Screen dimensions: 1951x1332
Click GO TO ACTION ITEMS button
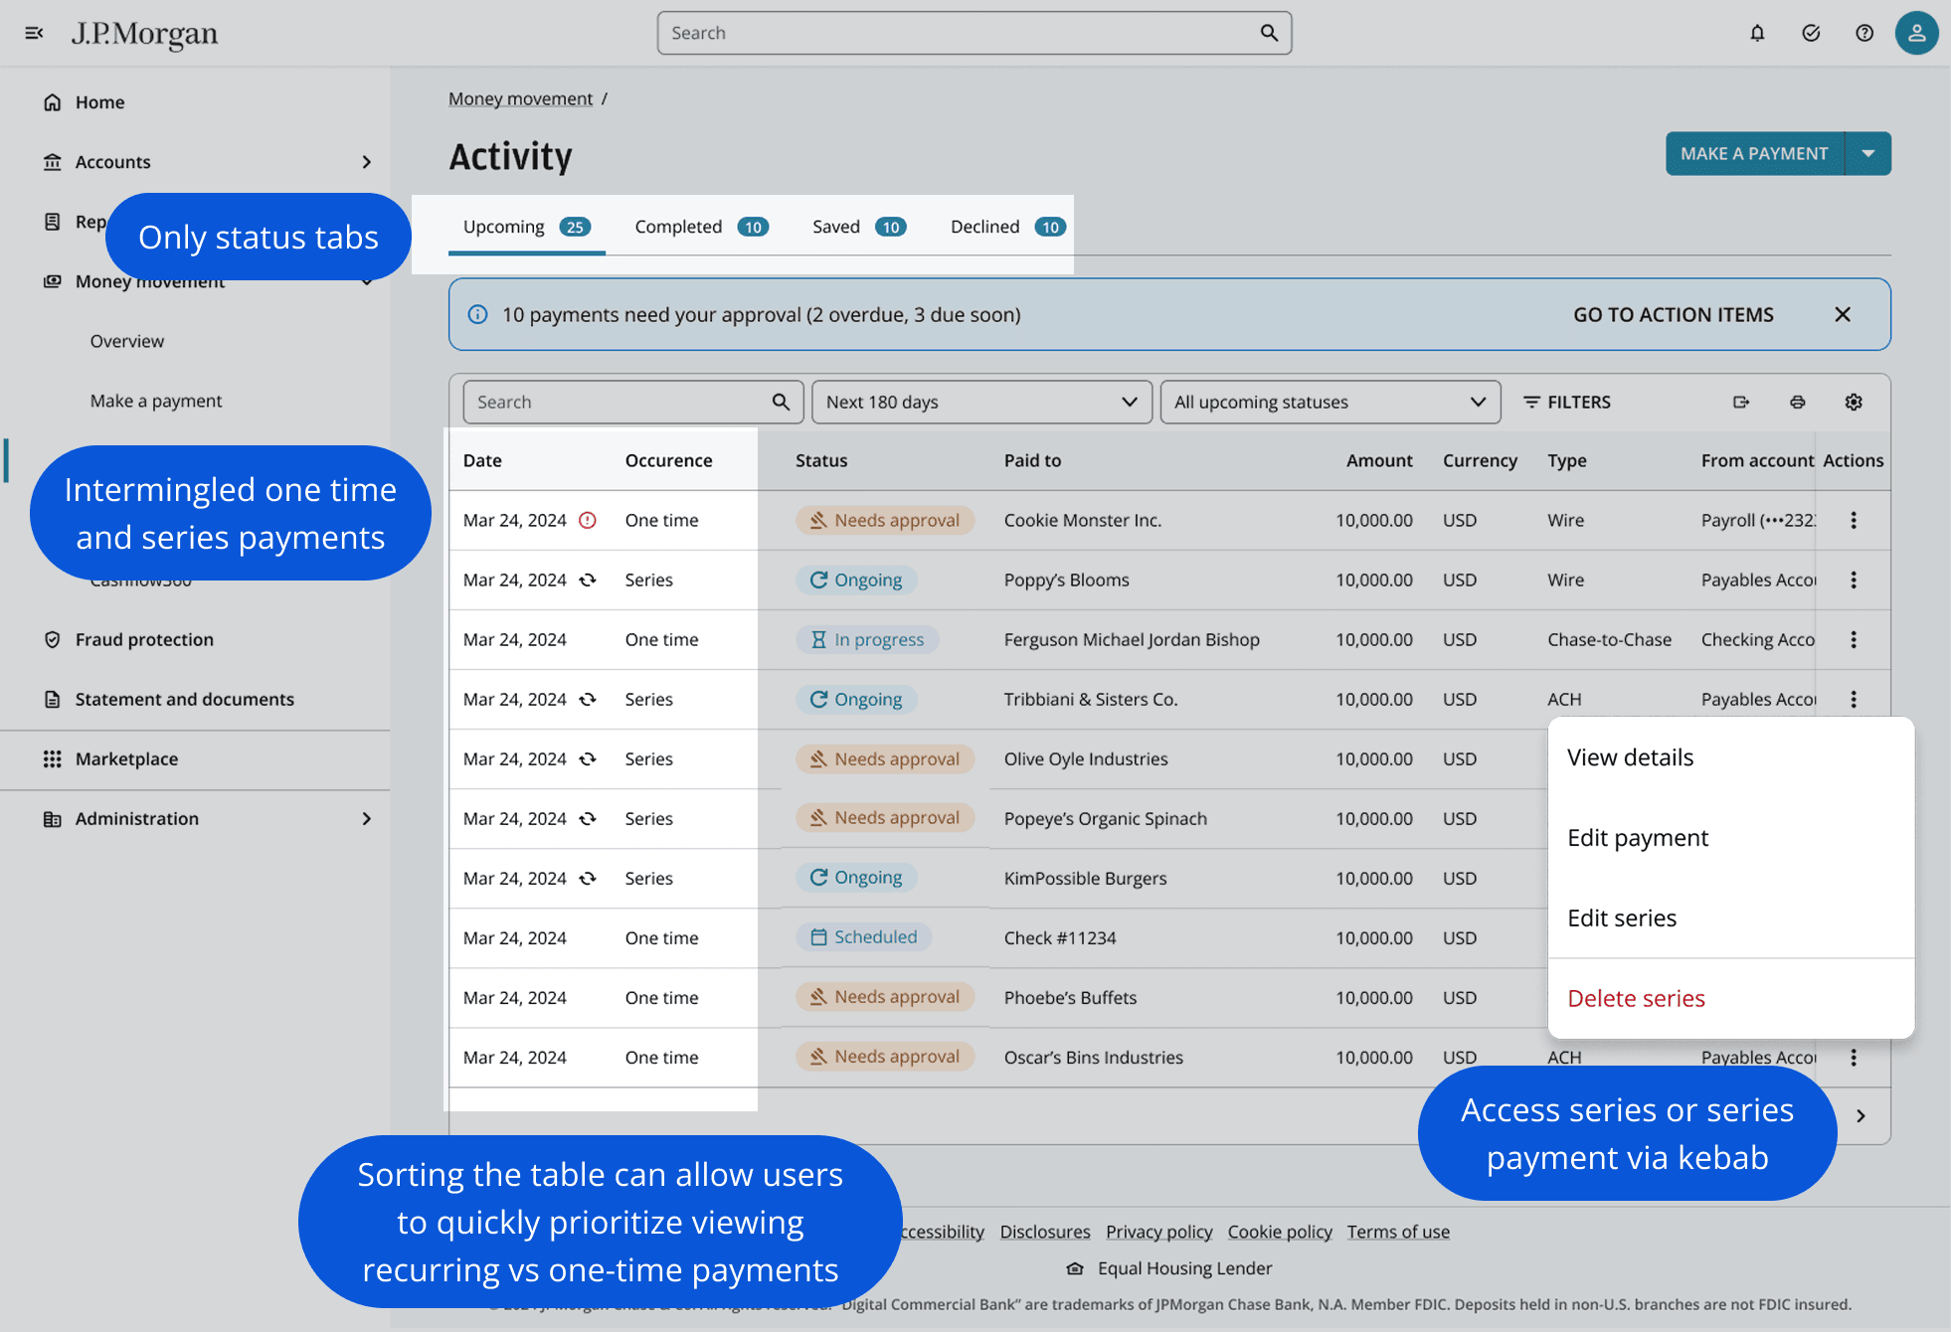pyautogui.click(x=1673, y=314)
